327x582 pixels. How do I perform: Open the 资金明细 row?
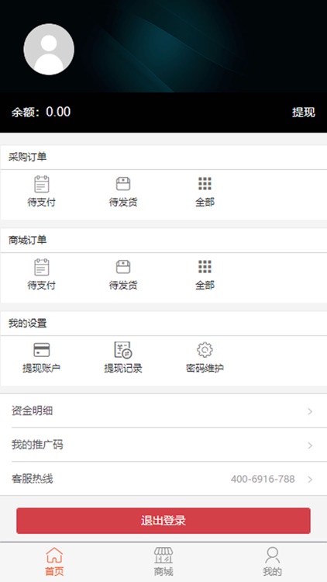tap(163, 411)
